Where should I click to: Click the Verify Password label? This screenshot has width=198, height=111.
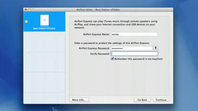click(100, 54)
